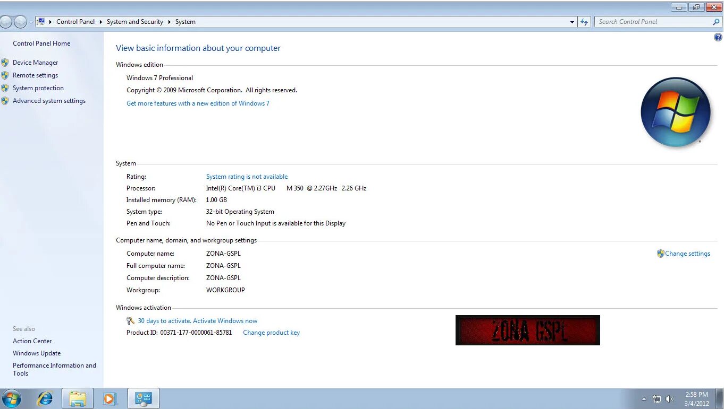Show hidden tray icons arrow
This screenshot has width=724, height=409.
click(x=644, y=399)
